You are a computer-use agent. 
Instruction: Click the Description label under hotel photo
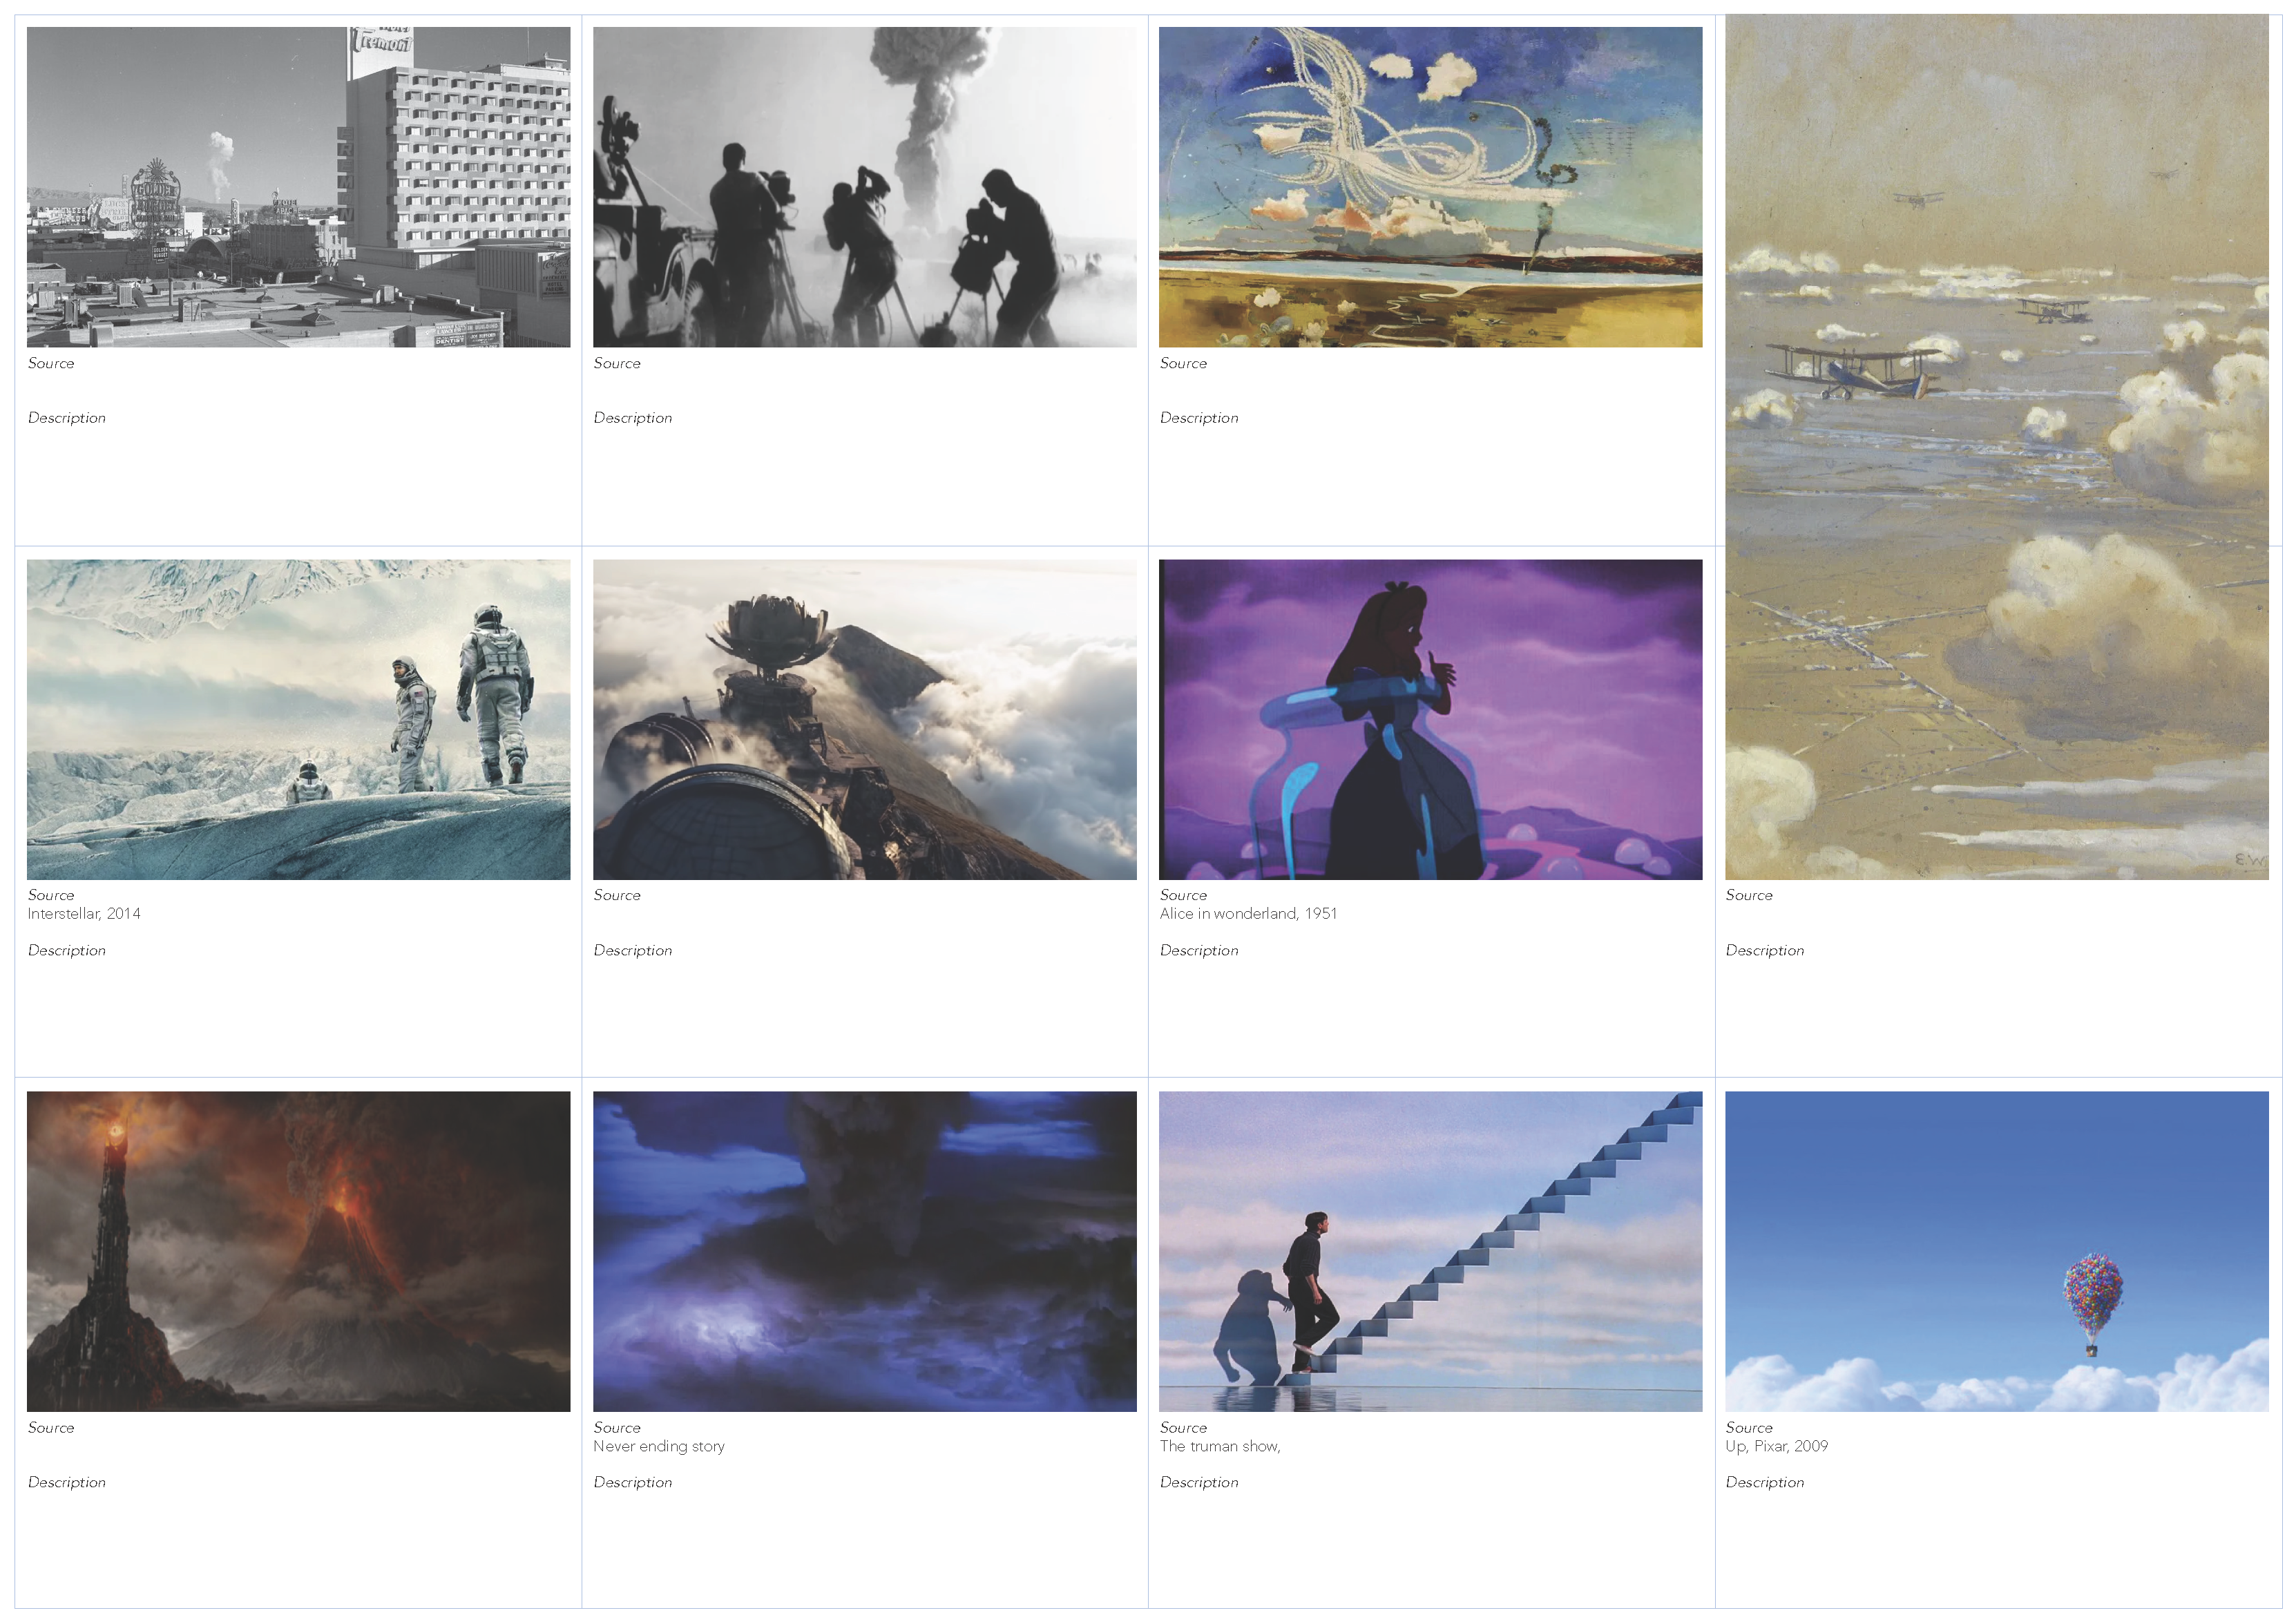click(66, 418)
